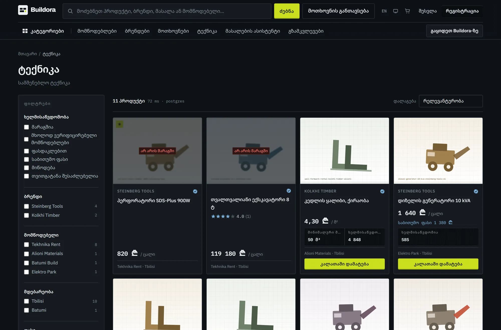Screen dimensions: 501x330
Task: Click verified badge on diesel generator card
Action: point(476,191)
